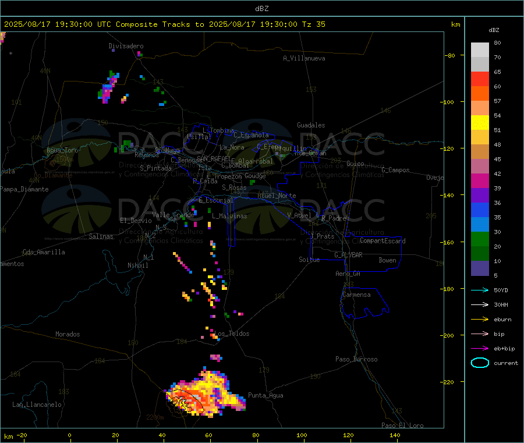The width and height of the screenshot is (524, 443).
Task: Click the R_Padre location label
Action: coord(334,218)
